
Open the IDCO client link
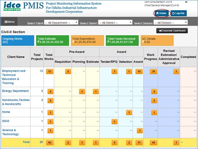(x=6, y=121)
